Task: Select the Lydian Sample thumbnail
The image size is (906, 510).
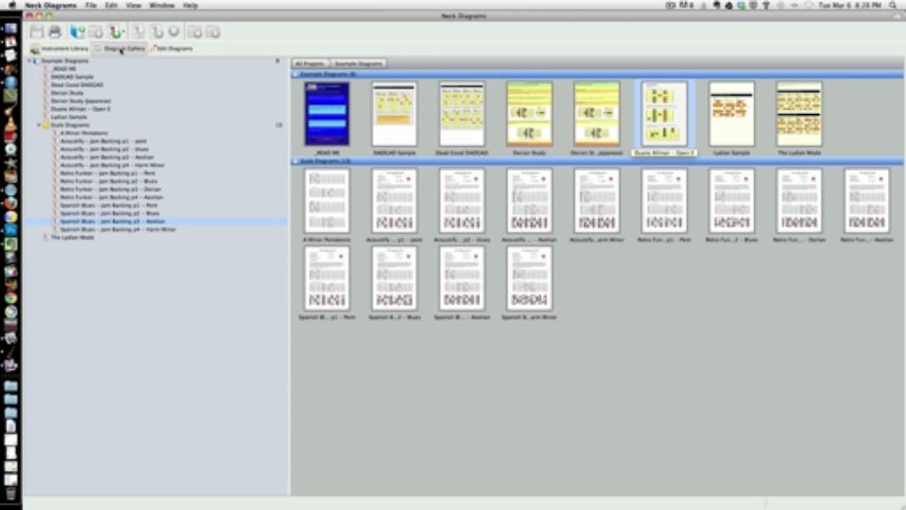Action: point(732,114)
